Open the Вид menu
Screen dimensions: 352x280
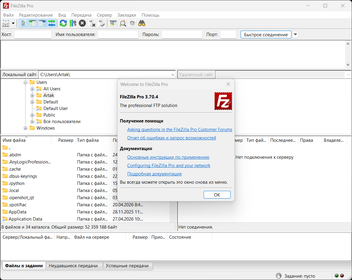(x=62, y=15)
